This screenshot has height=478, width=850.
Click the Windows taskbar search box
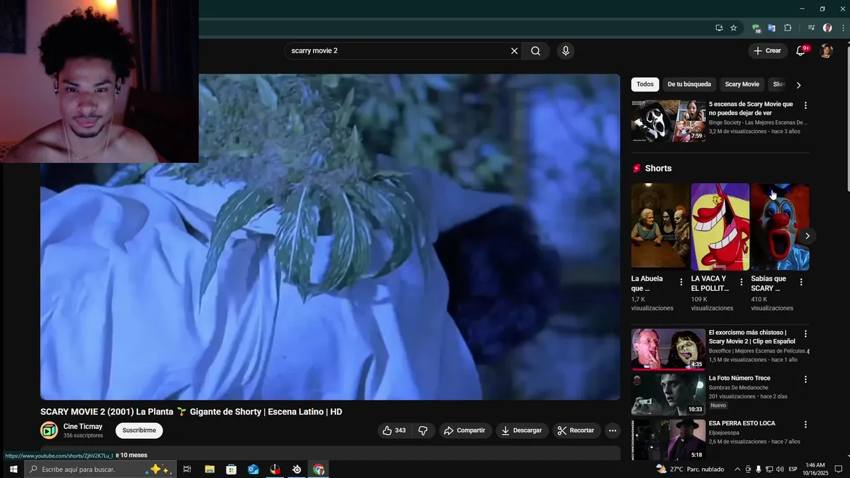click(x=101, y=469)
